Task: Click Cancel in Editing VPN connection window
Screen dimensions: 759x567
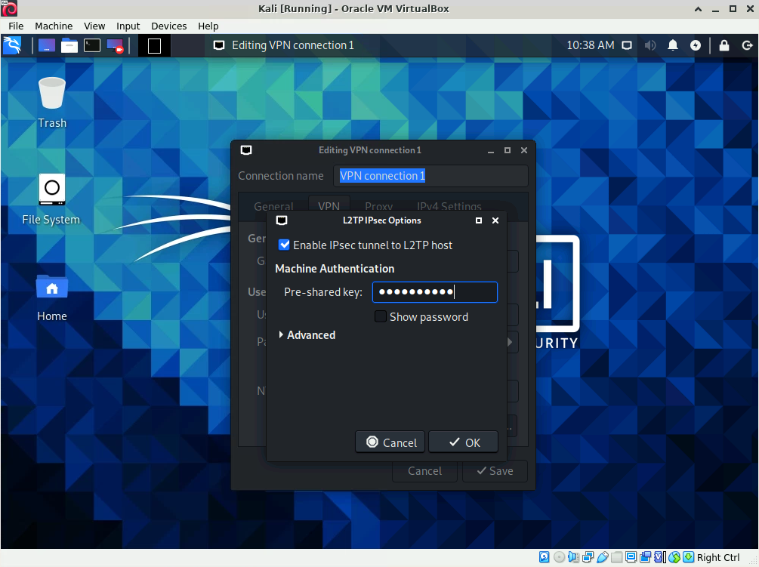Action: [424, 470]
